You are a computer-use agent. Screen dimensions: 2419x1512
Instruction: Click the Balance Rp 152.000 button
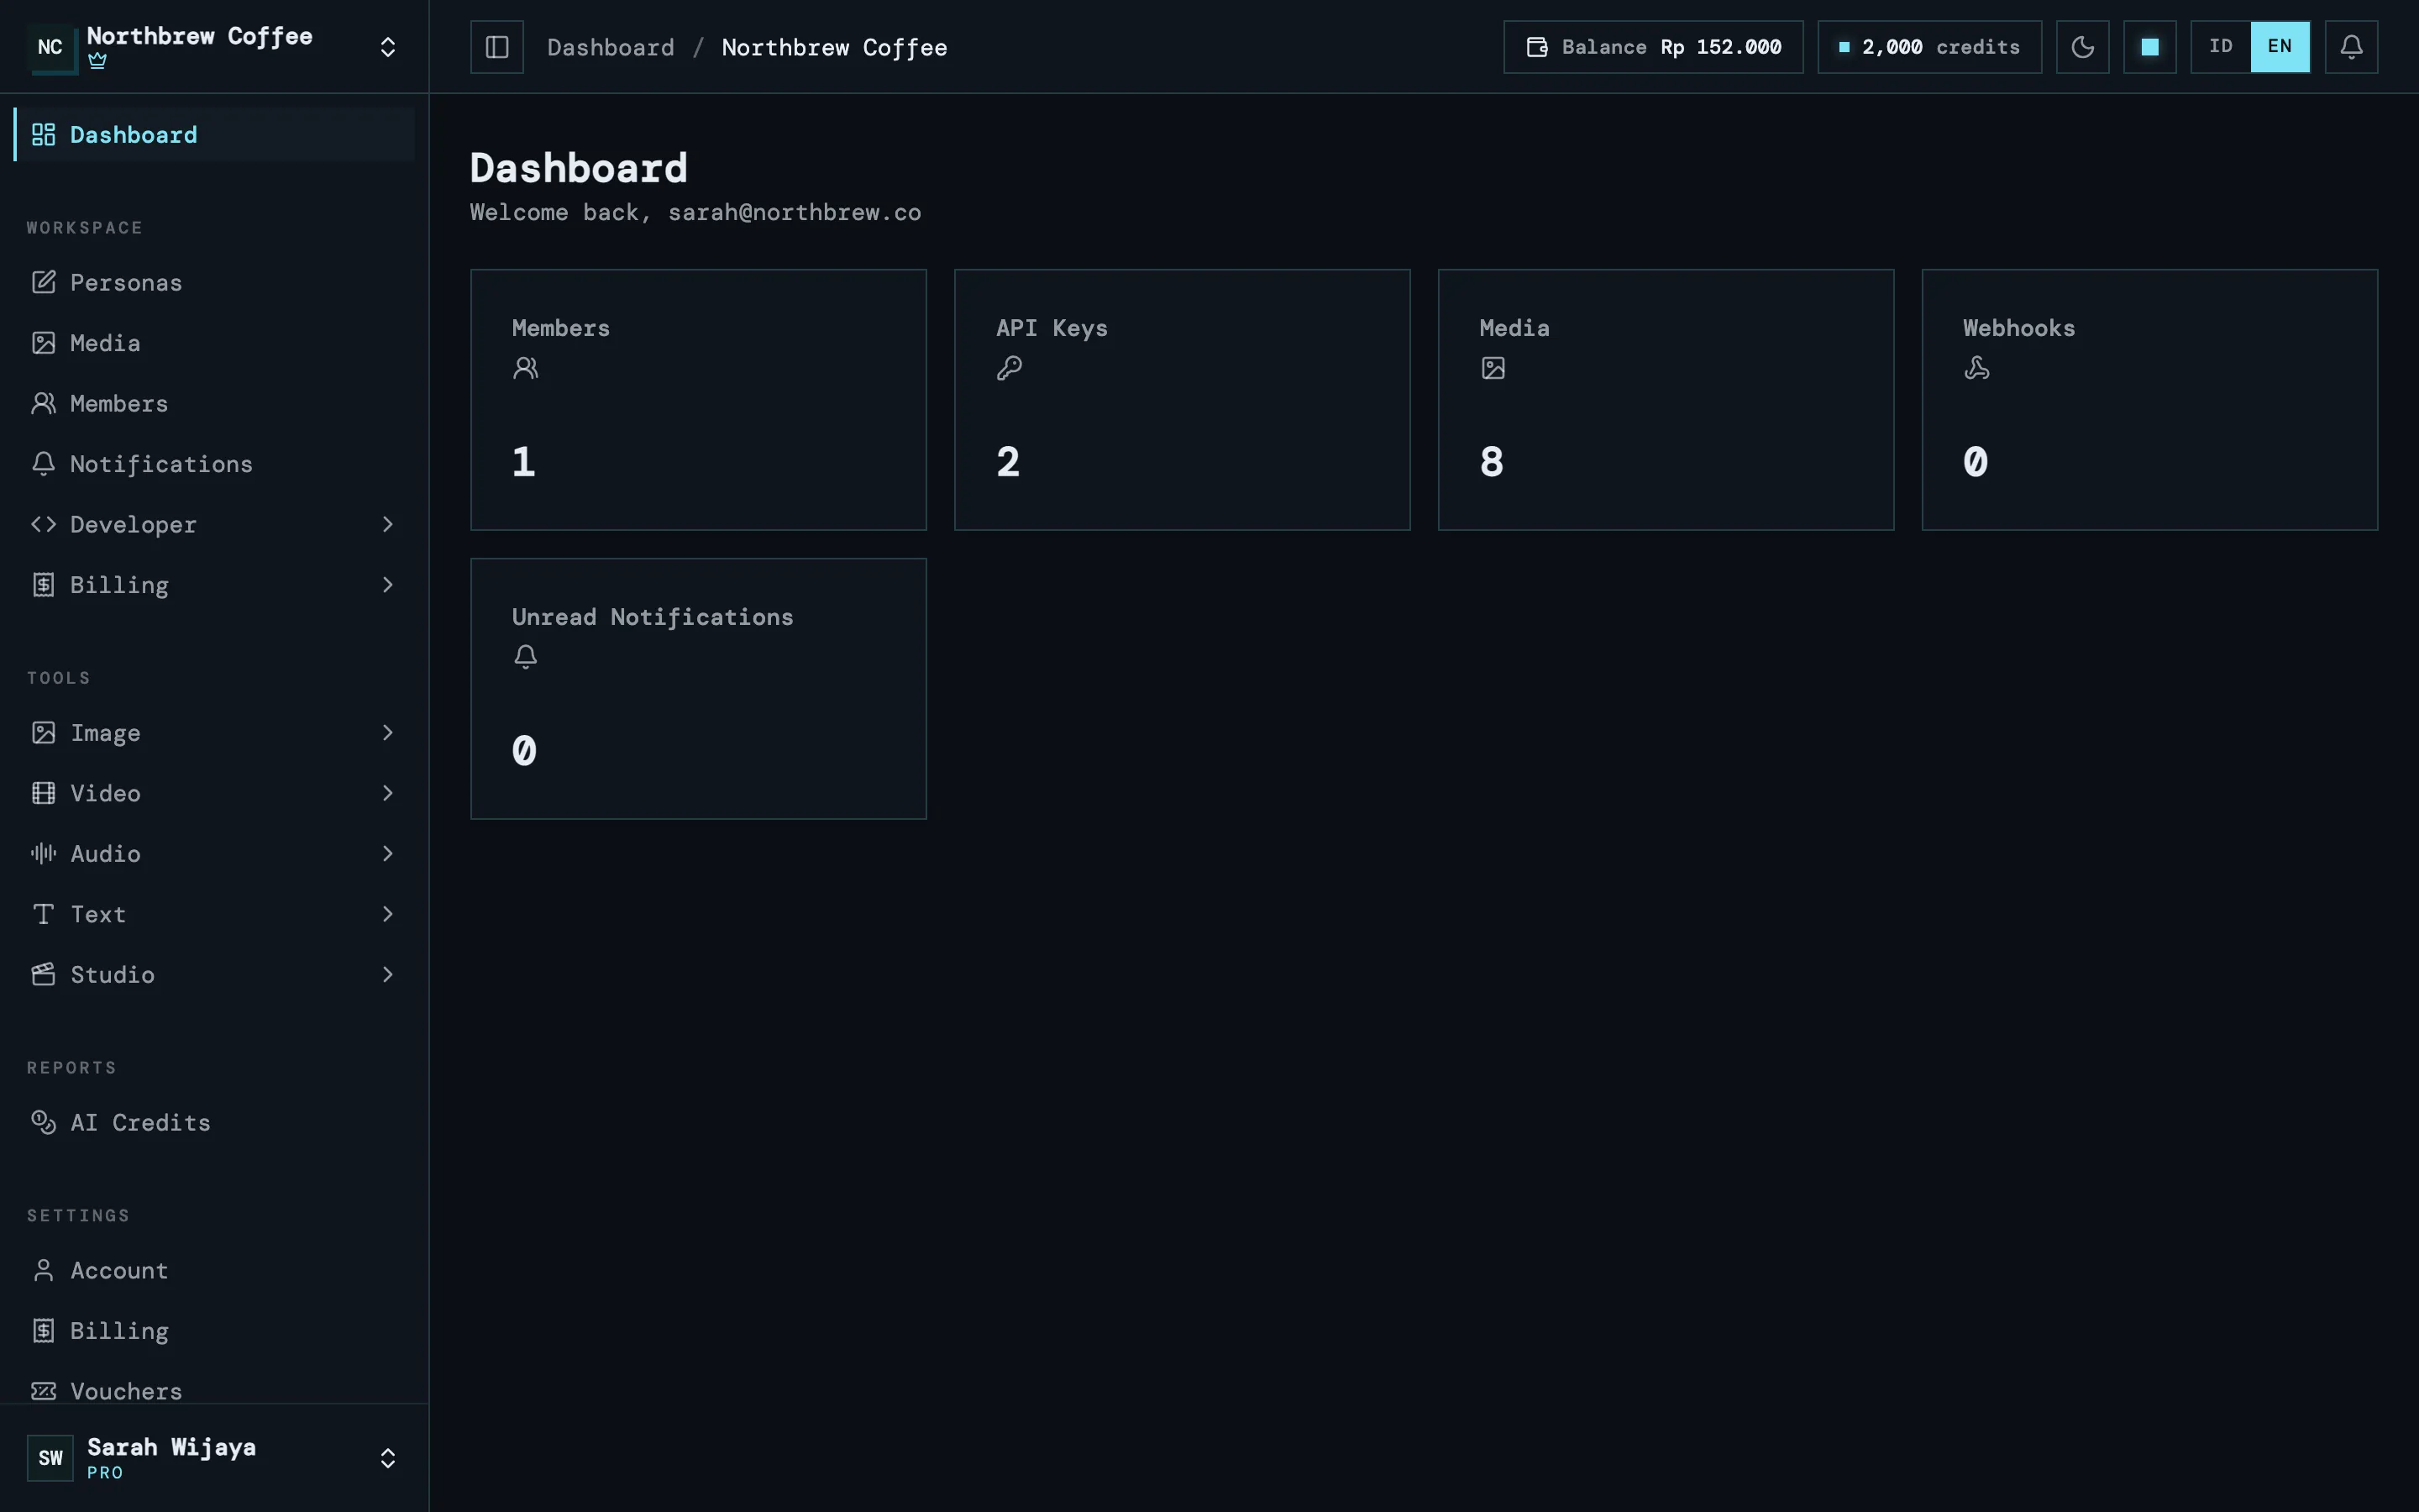pyautogui.click(x=1653, y=47)
